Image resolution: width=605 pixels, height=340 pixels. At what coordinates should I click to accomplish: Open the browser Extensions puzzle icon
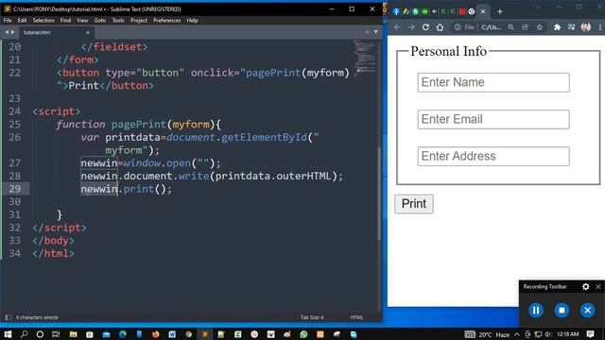click(x=557, y=27)
